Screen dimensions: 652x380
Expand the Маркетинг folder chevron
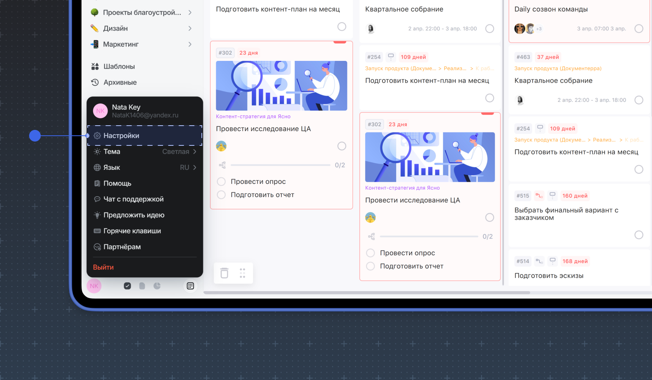pyautogui.click(x=190, y=44)
